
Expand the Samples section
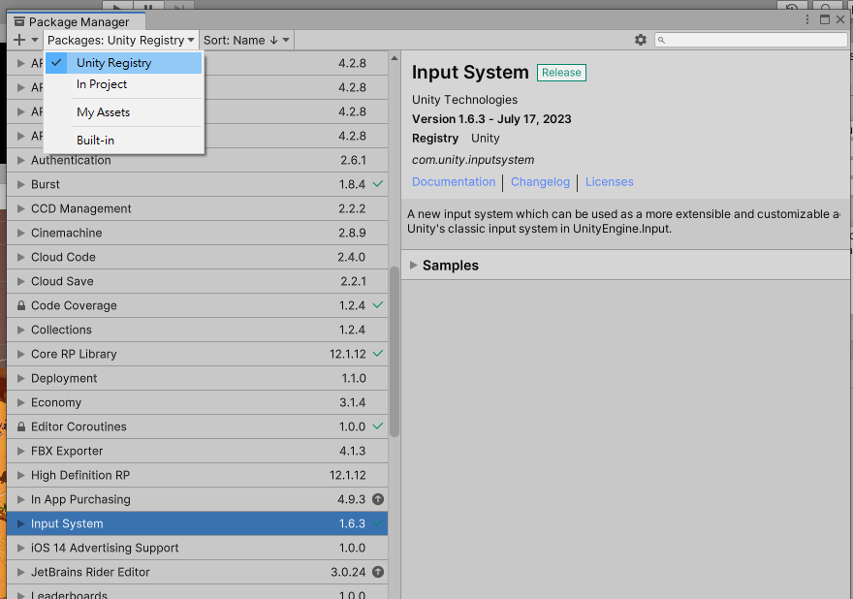[x=414, y=265]
